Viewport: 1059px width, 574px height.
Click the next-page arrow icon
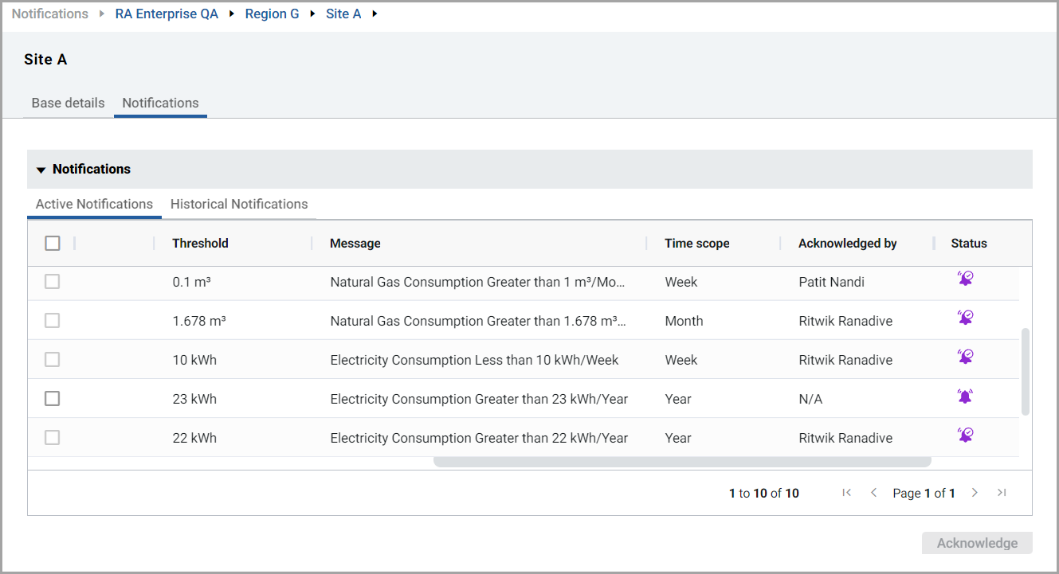pyautogui.click(x=975, y=492)
